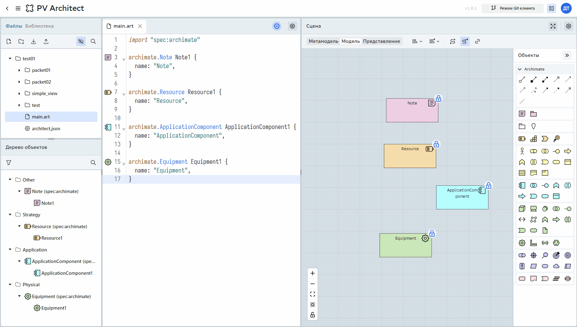Screen dimensions: 577x327
Task: Select the Equipment gear icon in palette
Action: point(522,243)
